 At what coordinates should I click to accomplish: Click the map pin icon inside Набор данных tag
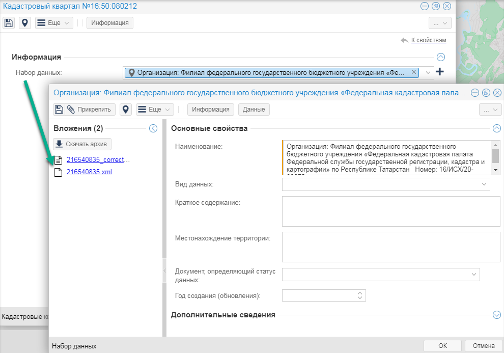131,73
